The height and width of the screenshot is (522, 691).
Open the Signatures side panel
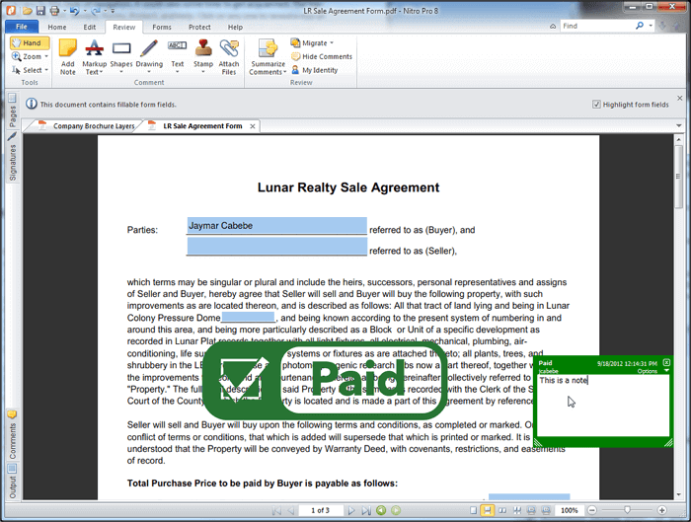point(12,157)
